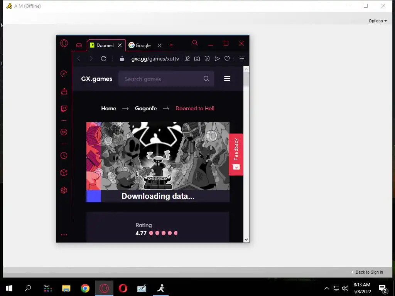This screenshot has width=395, height=296.
Task: Open sidebar setup three dots
Action: pyautogui.click(x=64, y=235)
